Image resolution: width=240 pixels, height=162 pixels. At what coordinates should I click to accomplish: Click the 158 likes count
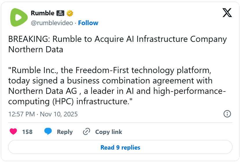coord(27,132)
